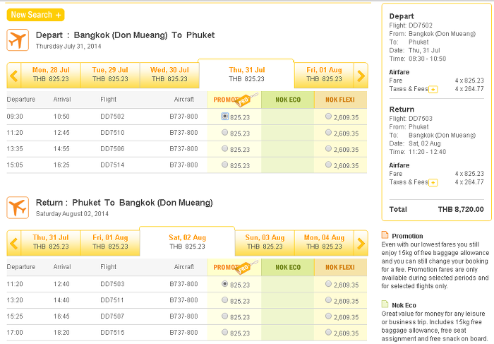Select promo fare for flight DD7510
Image resolution: width=494 pixels, height=344 pixels.
[224, 132]
